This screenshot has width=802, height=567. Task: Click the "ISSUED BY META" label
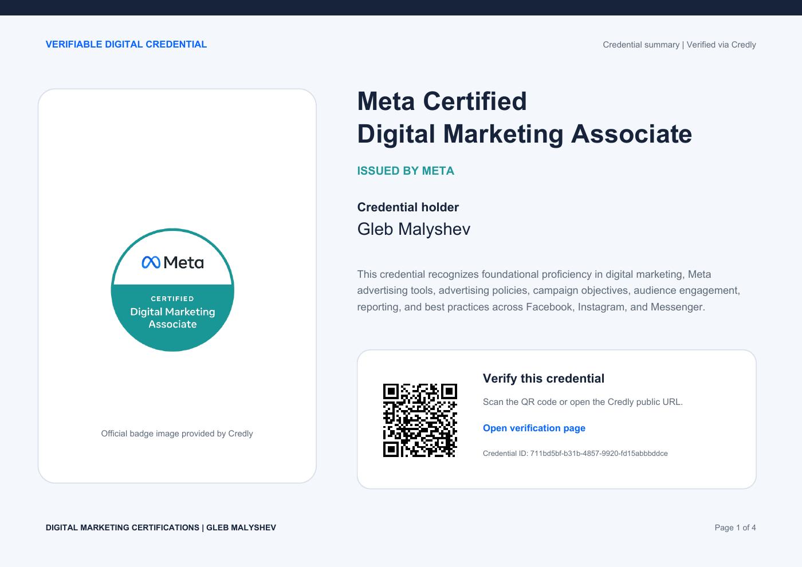(406, 171)
